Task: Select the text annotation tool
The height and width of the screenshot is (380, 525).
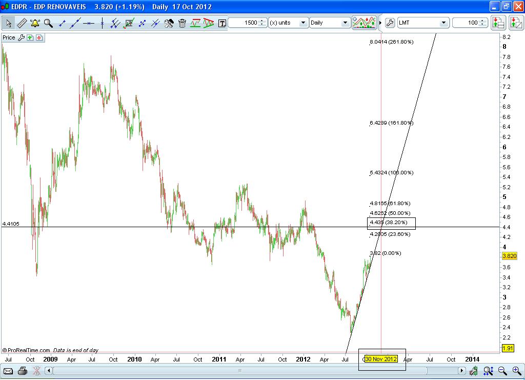Action: coord(222,23)
